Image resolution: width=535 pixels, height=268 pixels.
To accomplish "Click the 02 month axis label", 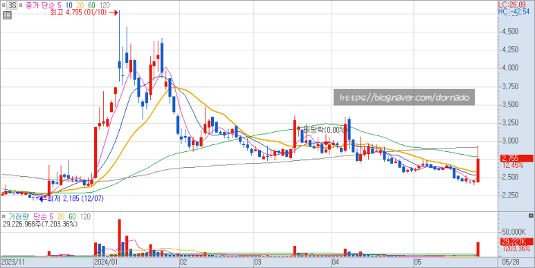I will pyautogui.click(x=184, y=262).
